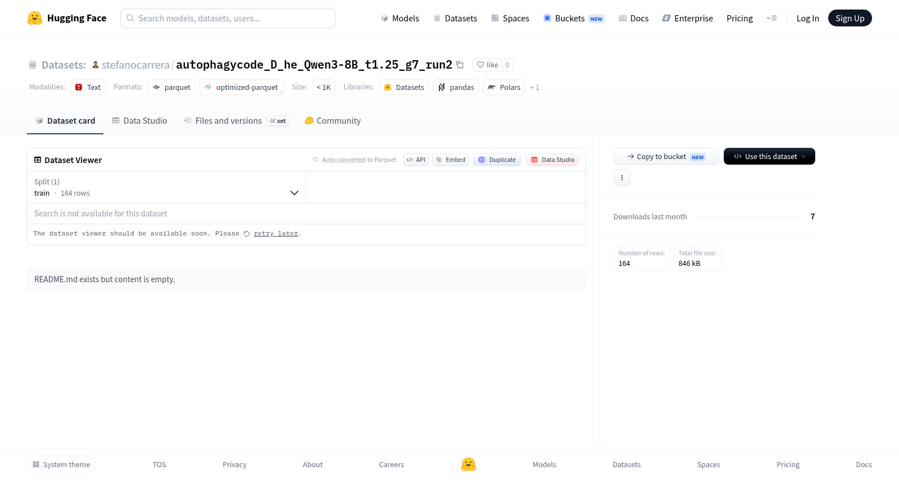Click the Hugging Face logo icon
The image size is (899, 484).
pyautogui.click(x=35, y=18)
